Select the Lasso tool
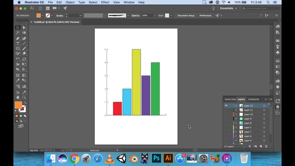295x166 pixels. 24,33
